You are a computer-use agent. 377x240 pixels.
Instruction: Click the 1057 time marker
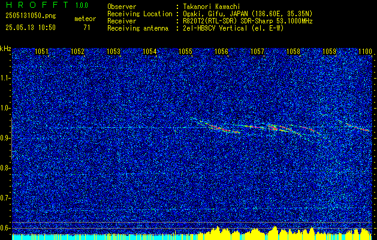point(258,52)
